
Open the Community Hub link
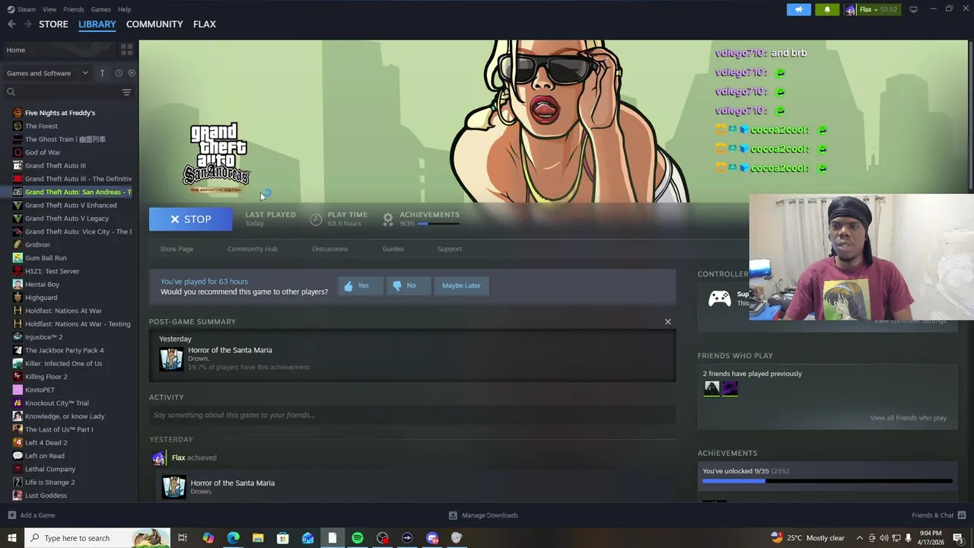pos(253,249)
